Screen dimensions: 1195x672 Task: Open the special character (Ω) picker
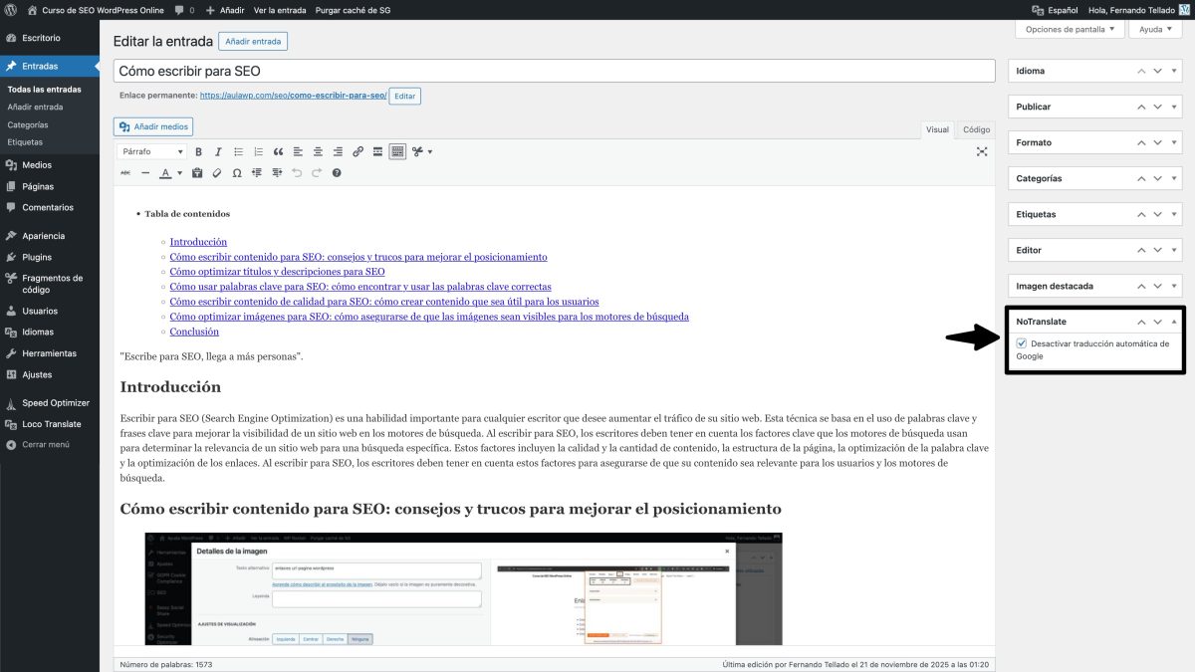click(x=236, y=171)
